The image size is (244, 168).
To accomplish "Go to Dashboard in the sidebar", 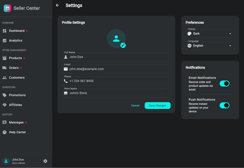I will click(17, 31).
